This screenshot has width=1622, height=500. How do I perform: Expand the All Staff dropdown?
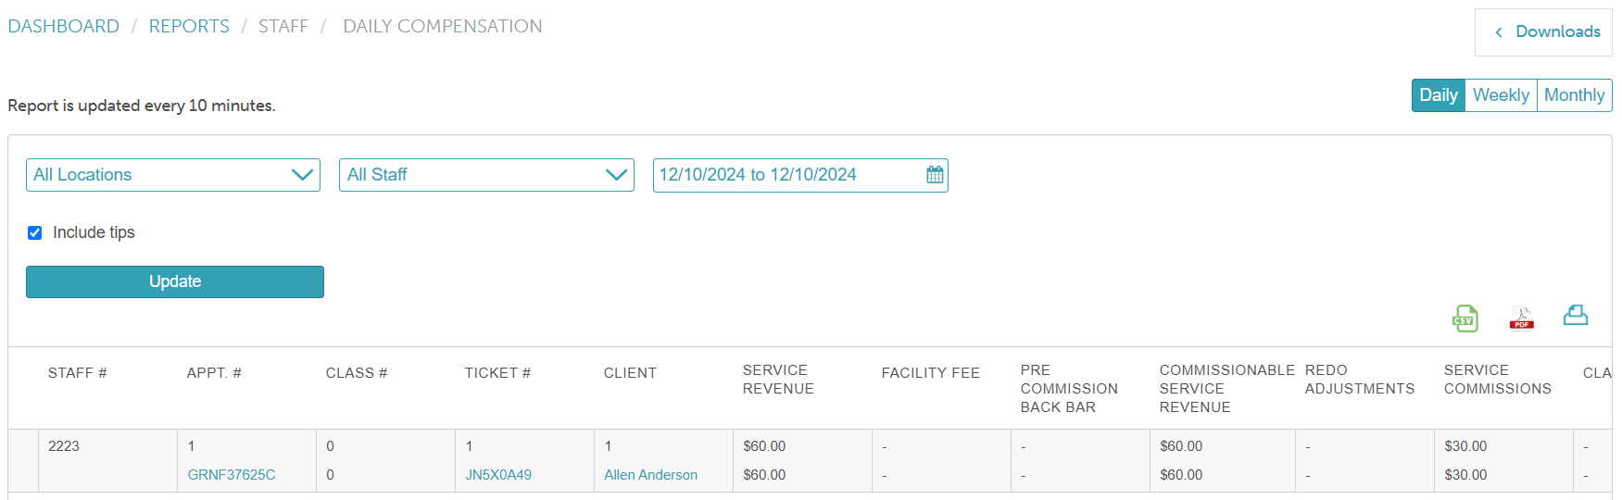[x=486, y=175]
